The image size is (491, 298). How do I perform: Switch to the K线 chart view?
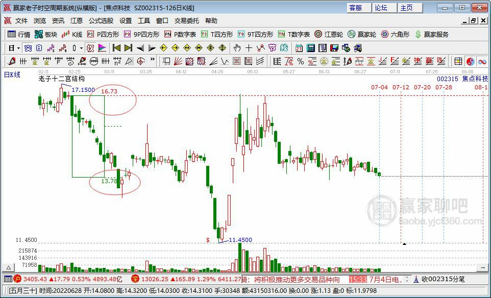[x=72, y=34]
